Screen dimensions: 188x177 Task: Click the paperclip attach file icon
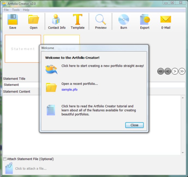9,168
